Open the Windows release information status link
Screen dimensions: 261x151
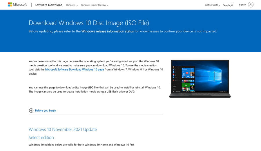[x=108, y=31]
